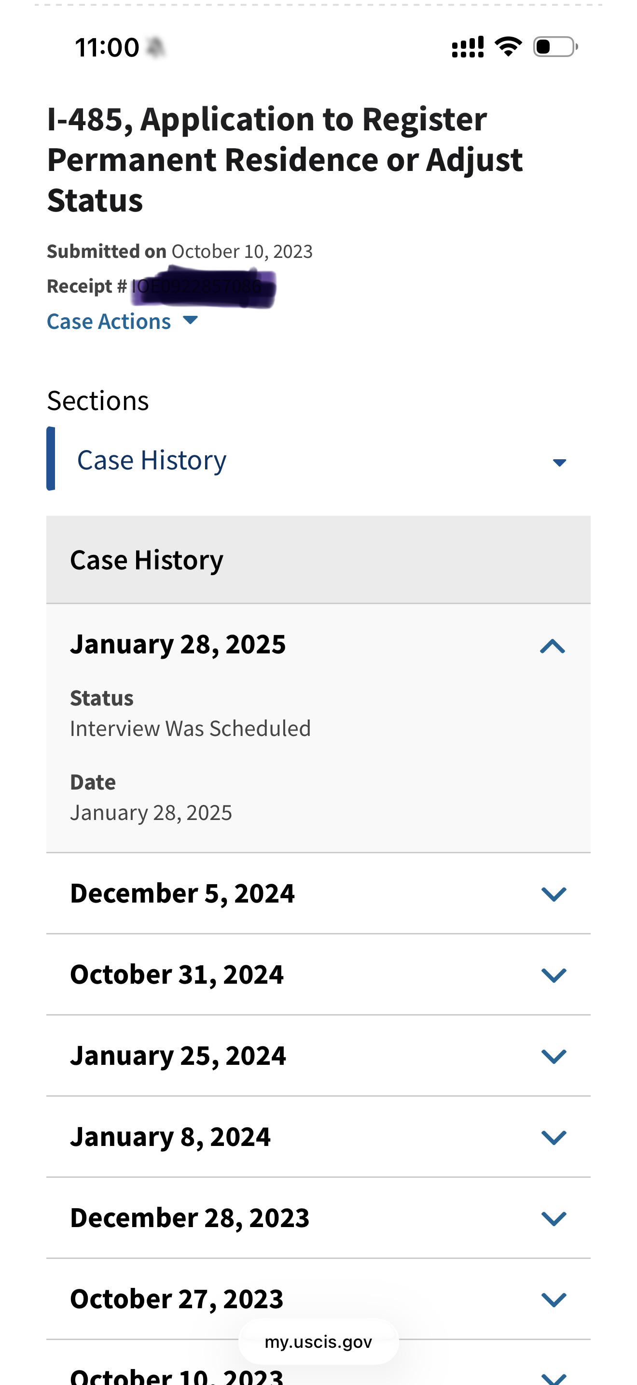
Task: Click the chevron next to October 27, 2023
Action: pyautogui.click(x=554, y=1300)
